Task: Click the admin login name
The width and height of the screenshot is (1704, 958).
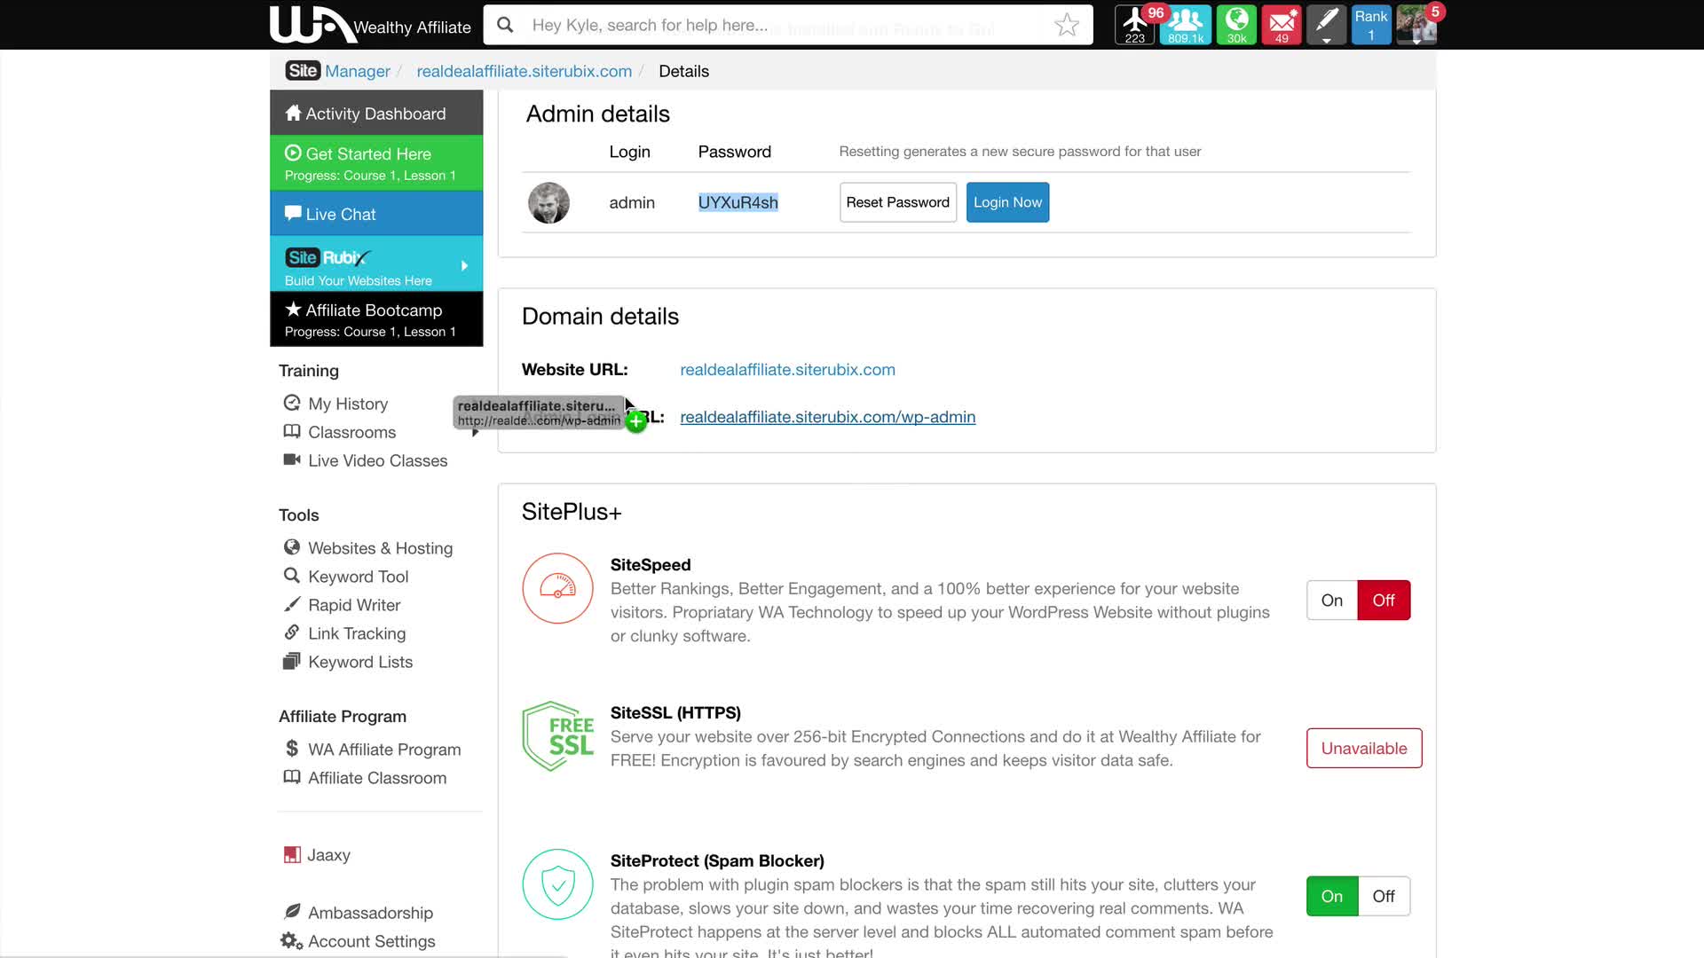Action: [x=632, y=202]
